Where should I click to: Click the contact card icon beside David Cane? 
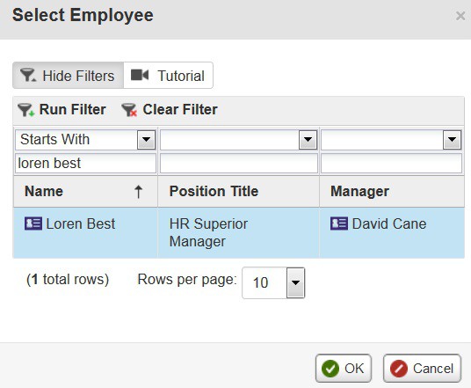(339, 223)
